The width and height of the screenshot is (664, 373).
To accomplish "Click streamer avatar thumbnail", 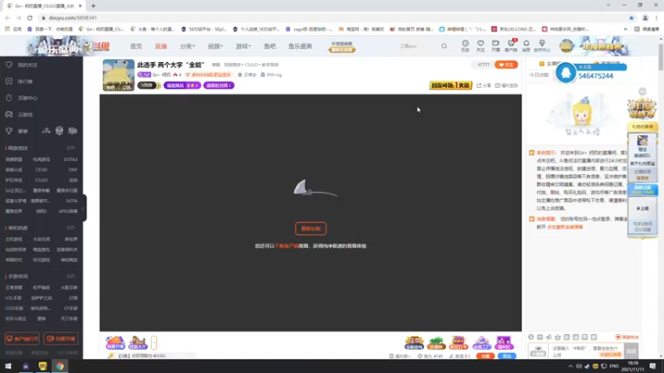I will pos(119,75).
